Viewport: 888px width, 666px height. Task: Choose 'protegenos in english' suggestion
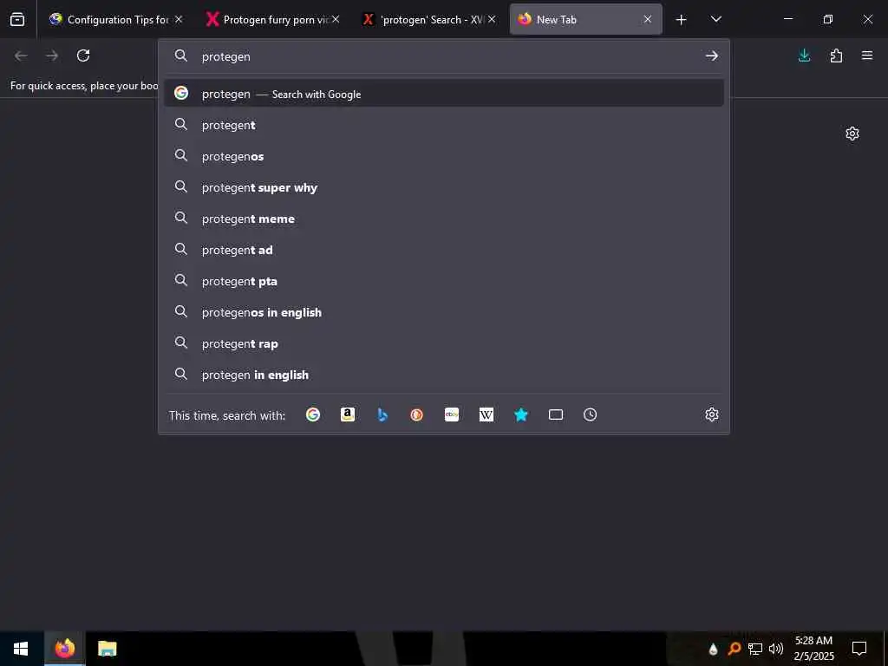click(443, 312)
